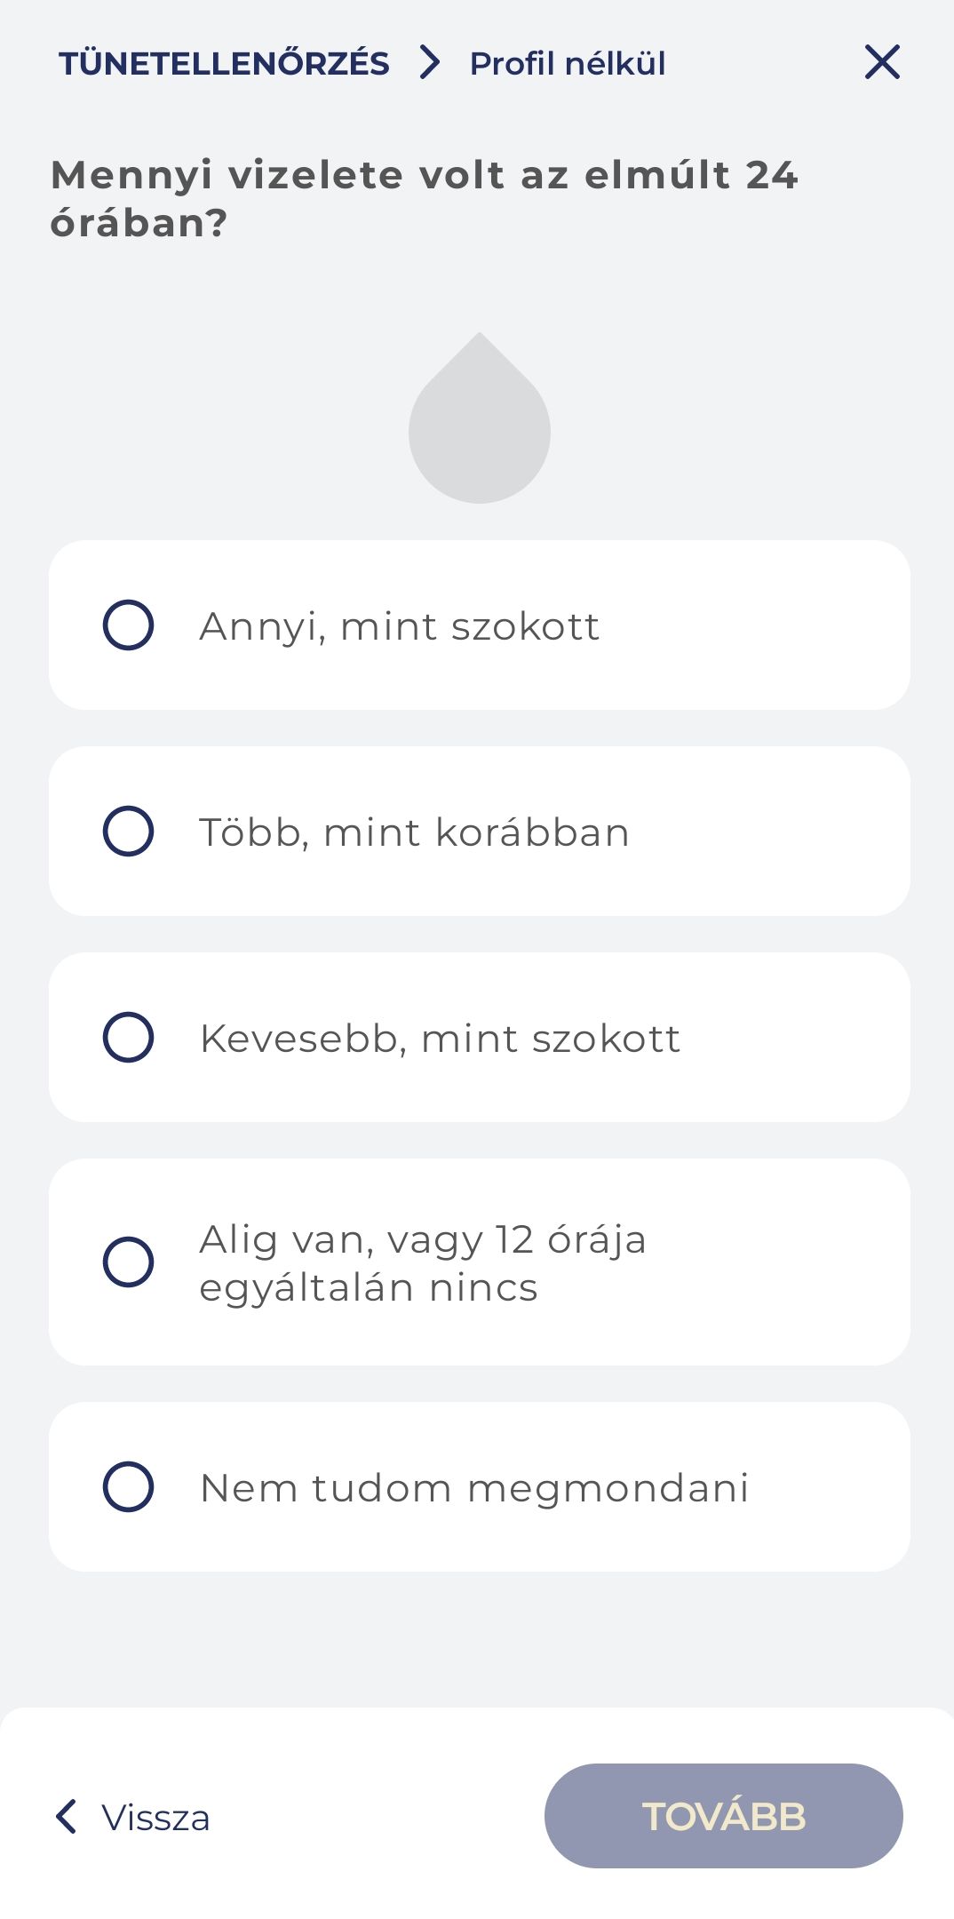This screenshot has width=954, height=1919.
Task: Click the question heading about 24 órában
Action: pos(425,198)
